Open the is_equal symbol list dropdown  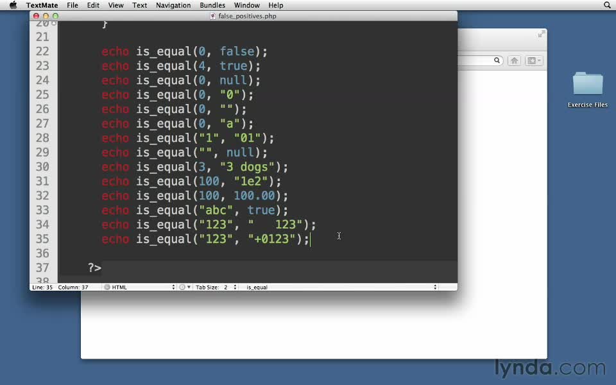click(x=341, y=287)
